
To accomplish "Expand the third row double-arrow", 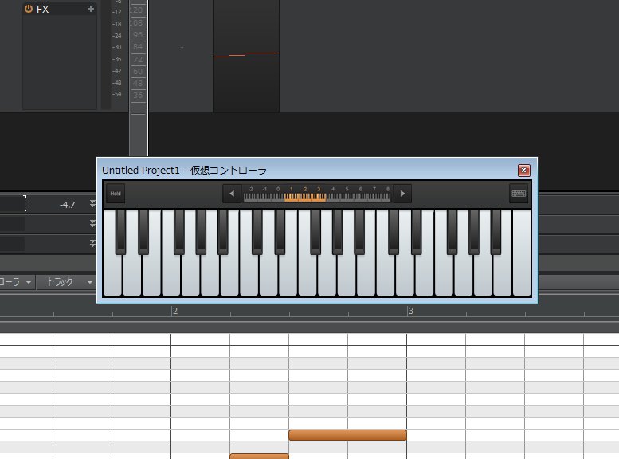I will [92, 243].
